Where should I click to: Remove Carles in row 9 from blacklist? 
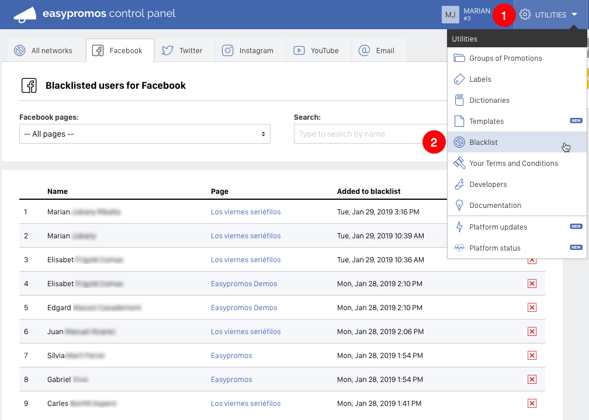pos(532,404)
